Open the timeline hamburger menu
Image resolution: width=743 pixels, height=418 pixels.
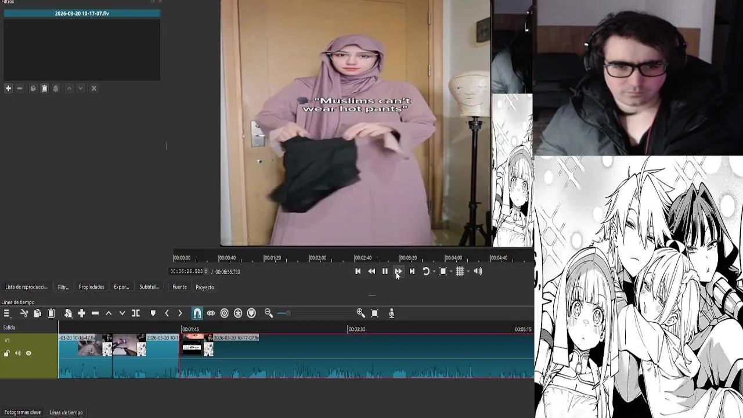pyautogui.click(x=7, y=313)
